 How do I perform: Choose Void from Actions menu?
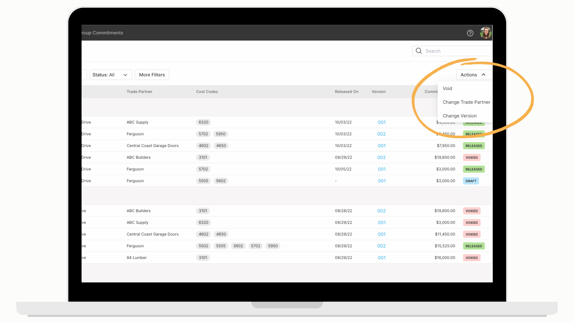(447, 89)
